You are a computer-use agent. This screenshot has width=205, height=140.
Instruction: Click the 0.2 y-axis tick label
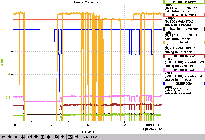pyautogui.click(x=8, y=98)
